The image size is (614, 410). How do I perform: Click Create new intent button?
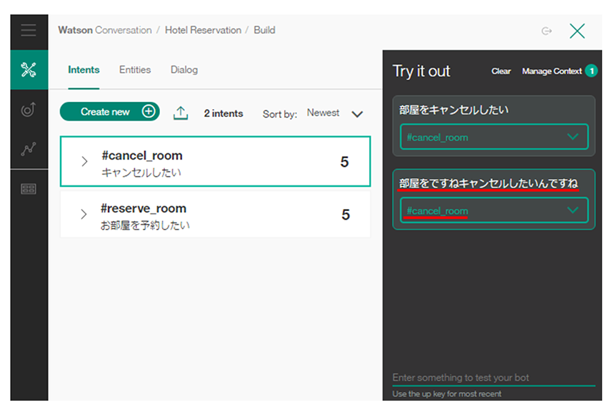110,111
